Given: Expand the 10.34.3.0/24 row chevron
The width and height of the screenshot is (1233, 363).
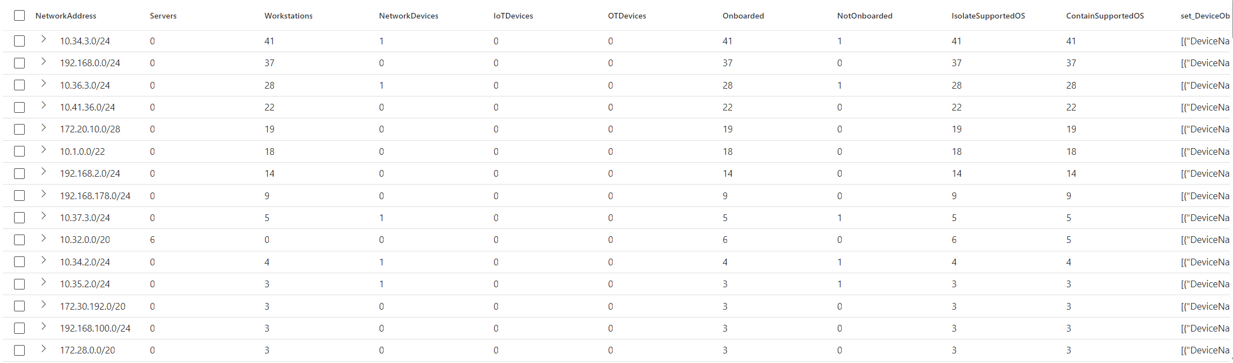Looking at the screenshot, I should click(43, 39).
